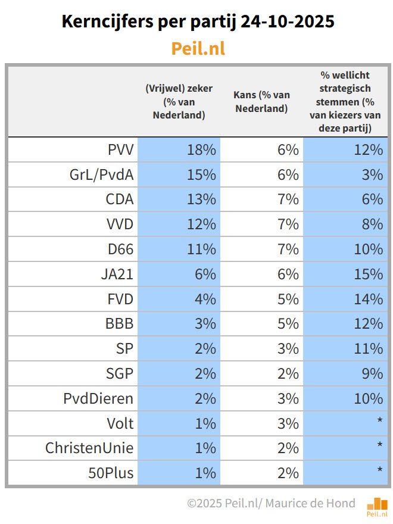Select the PVV row label
Viewport: 393px width, 524px height.
[x=120, y=149]
